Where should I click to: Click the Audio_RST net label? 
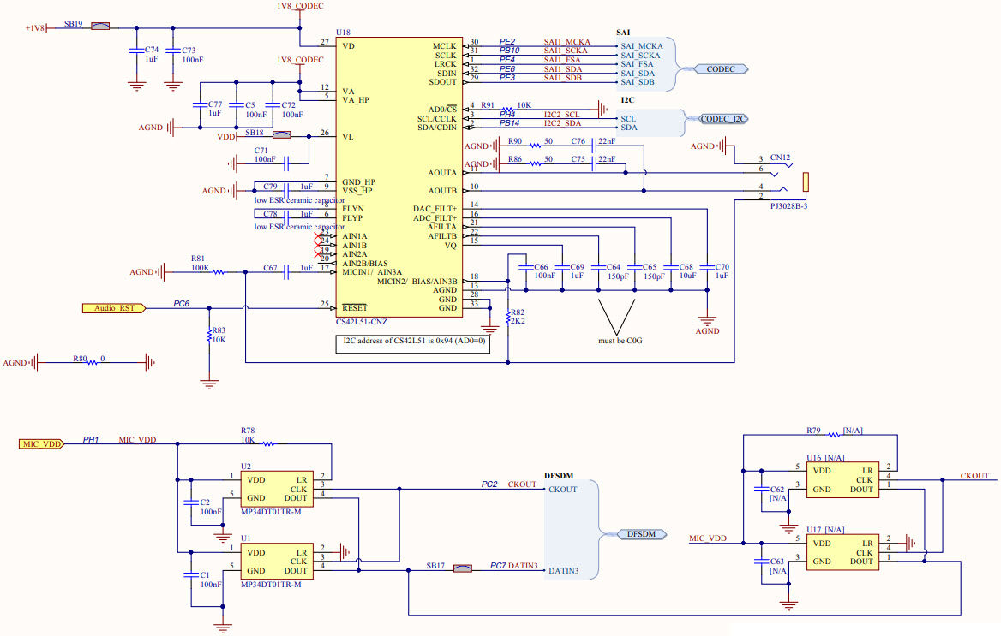coord(112,308)
